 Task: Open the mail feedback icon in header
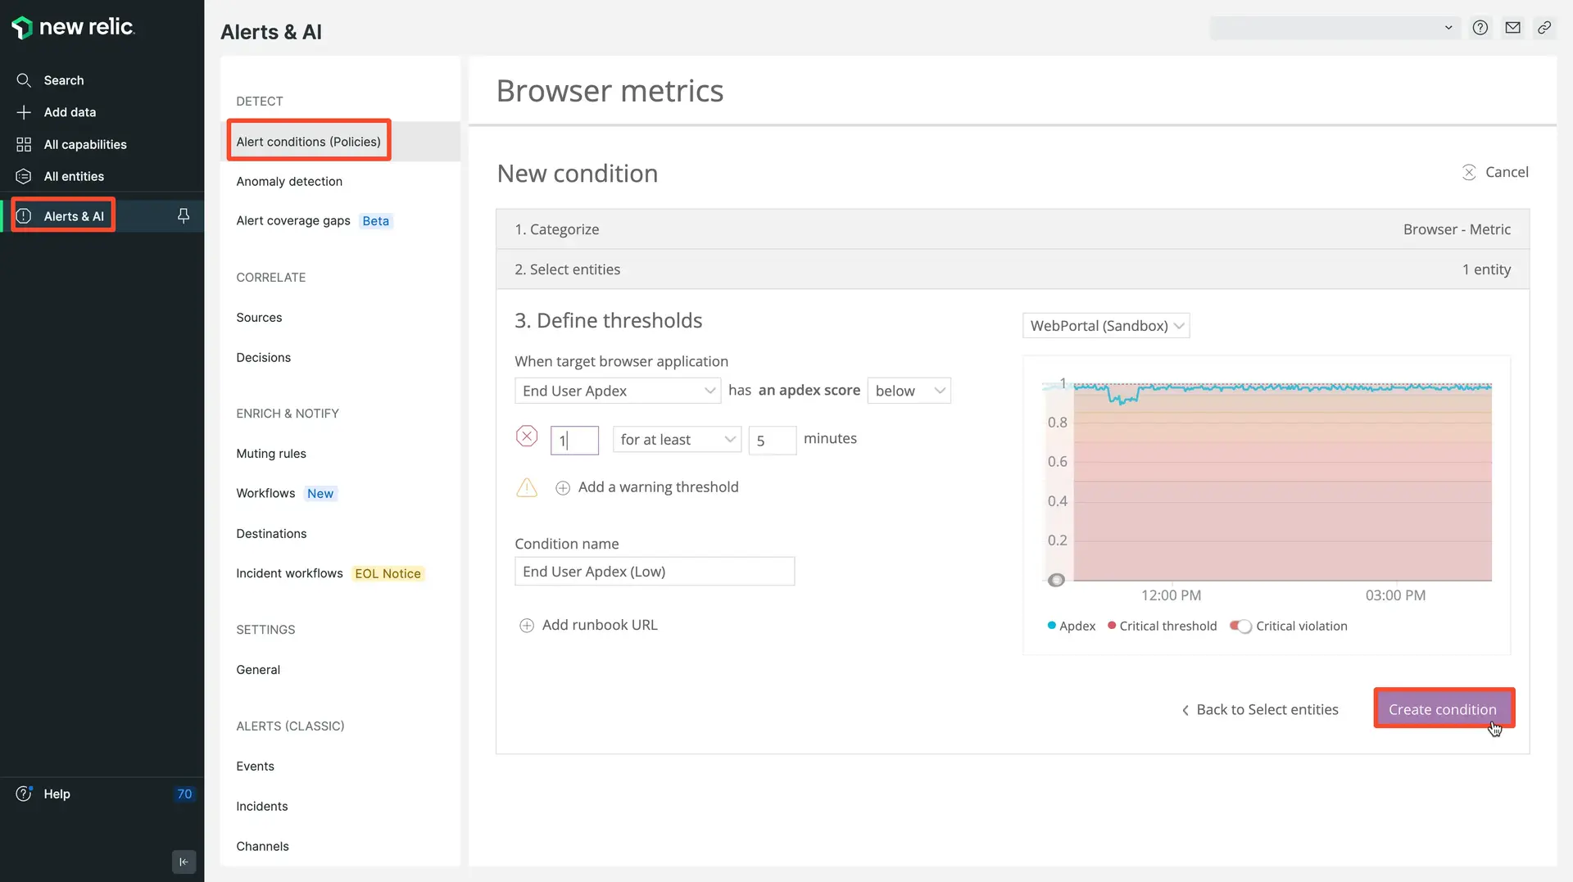click(1512, 27)
